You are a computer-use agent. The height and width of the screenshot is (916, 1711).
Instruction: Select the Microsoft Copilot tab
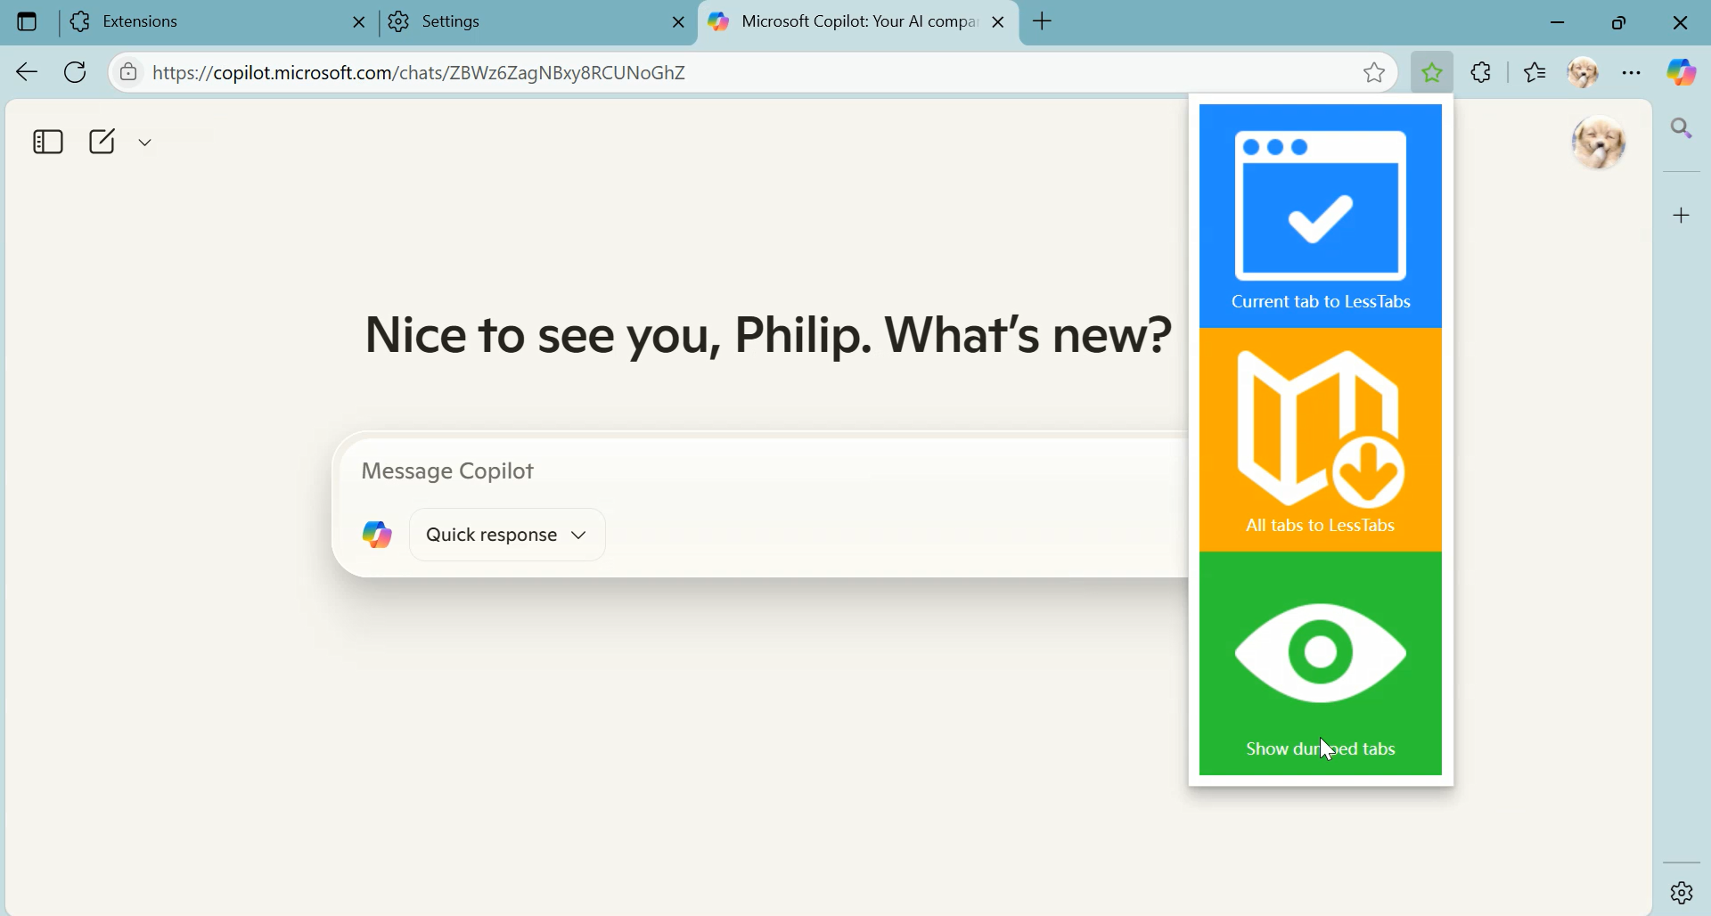click(x=858, y=22)
